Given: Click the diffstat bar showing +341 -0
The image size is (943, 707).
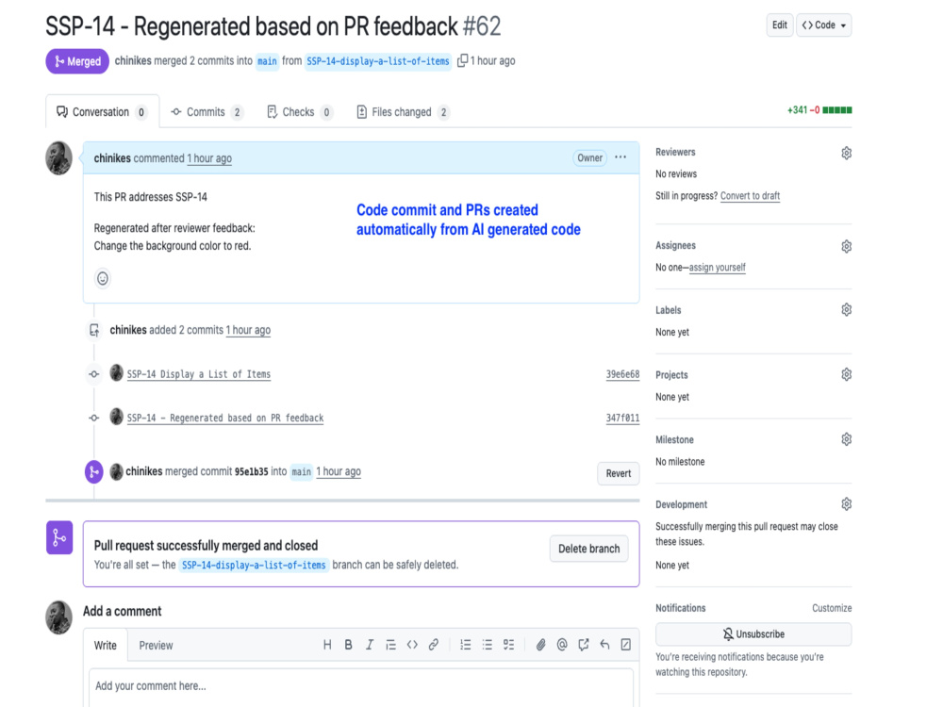Looking at the screenshot, I should tap(819, 110).
